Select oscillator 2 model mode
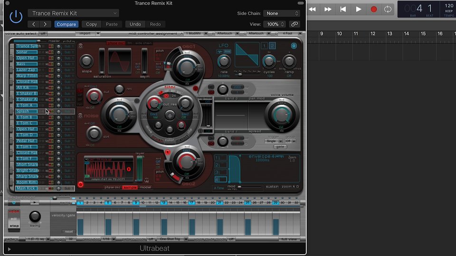The width and height of the screenshot is (456, 256). tap(145, 188)
